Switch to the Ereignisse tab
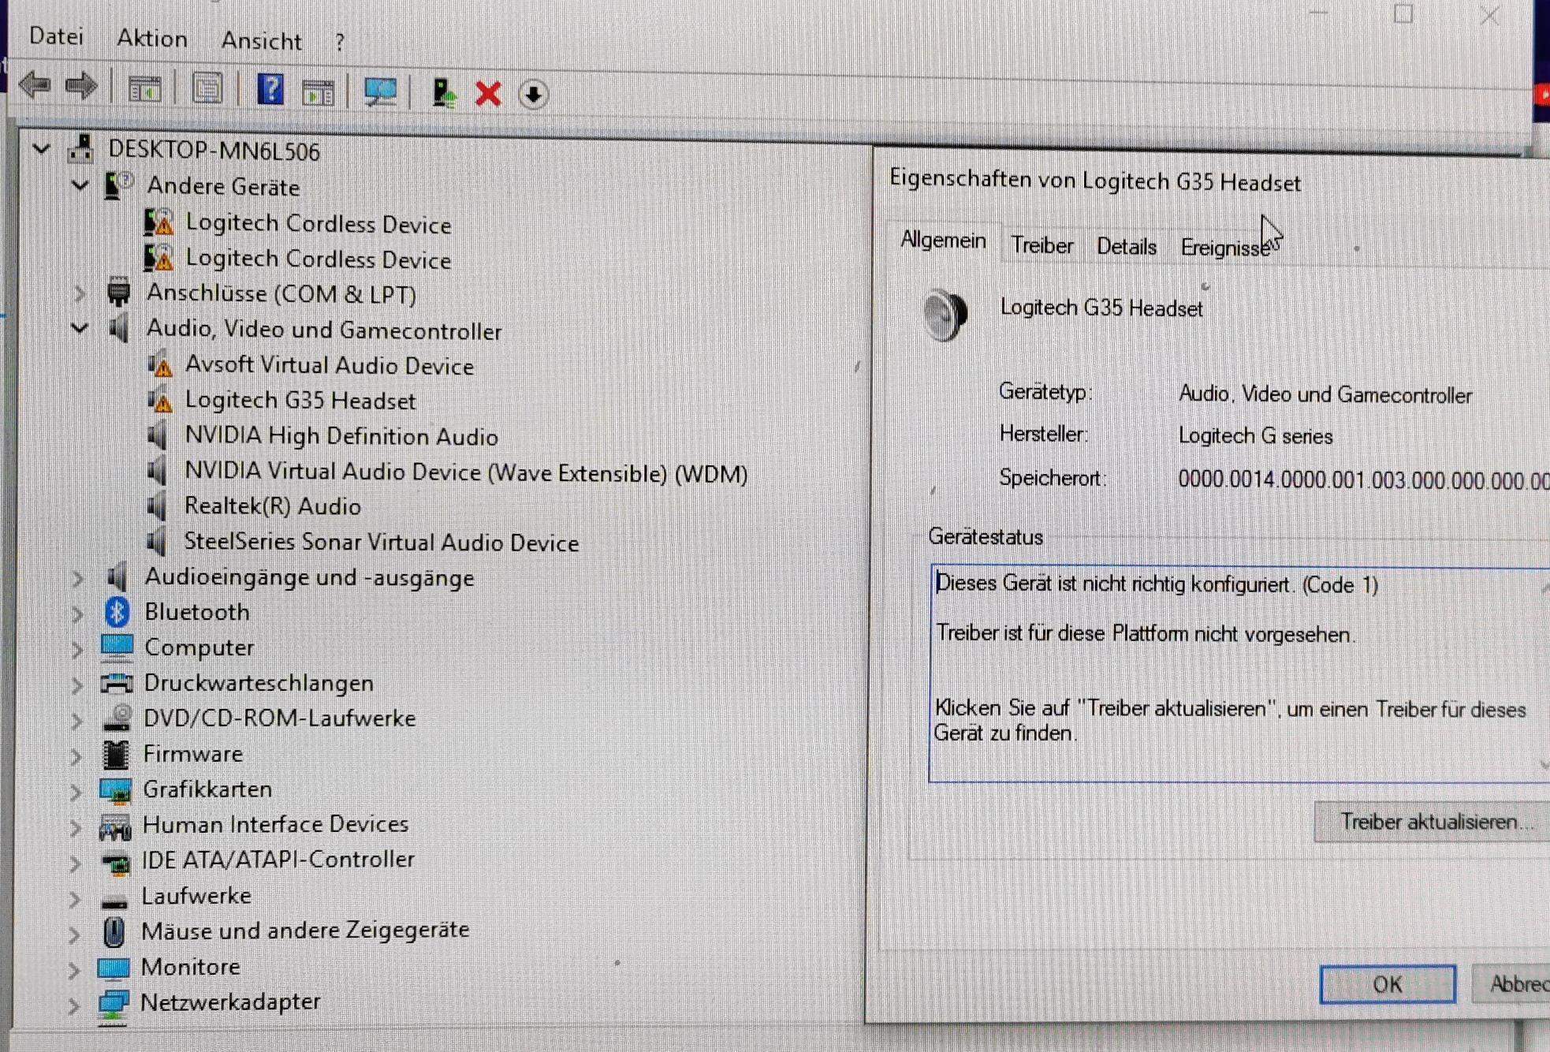 pyautogui.click(x=1225, y=248)
